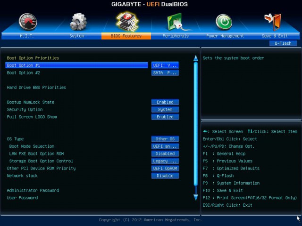Select Bootup NumLock State label

pos(30,102)
